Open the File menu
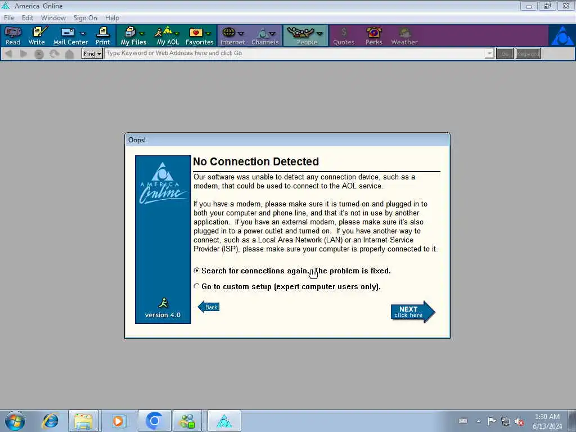Screen dimensions: 576x432 [9, 18]
